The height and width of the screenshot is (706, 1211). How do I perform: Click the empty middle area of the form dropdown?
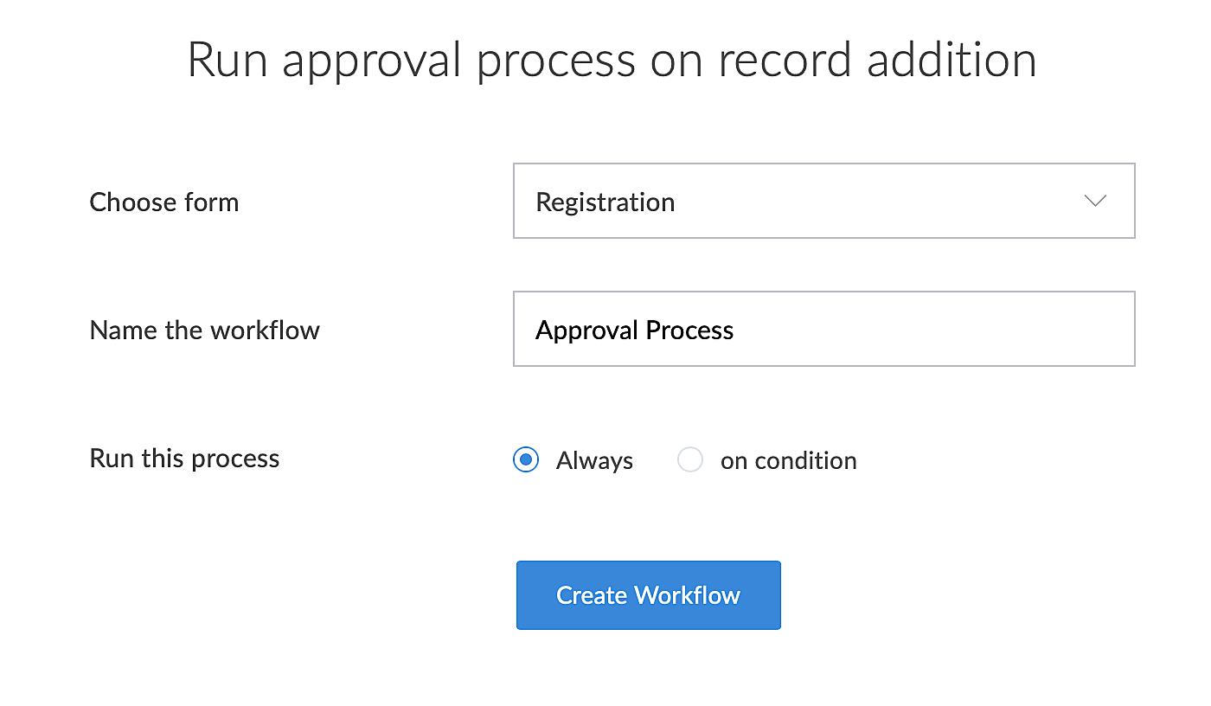[874, 201]
